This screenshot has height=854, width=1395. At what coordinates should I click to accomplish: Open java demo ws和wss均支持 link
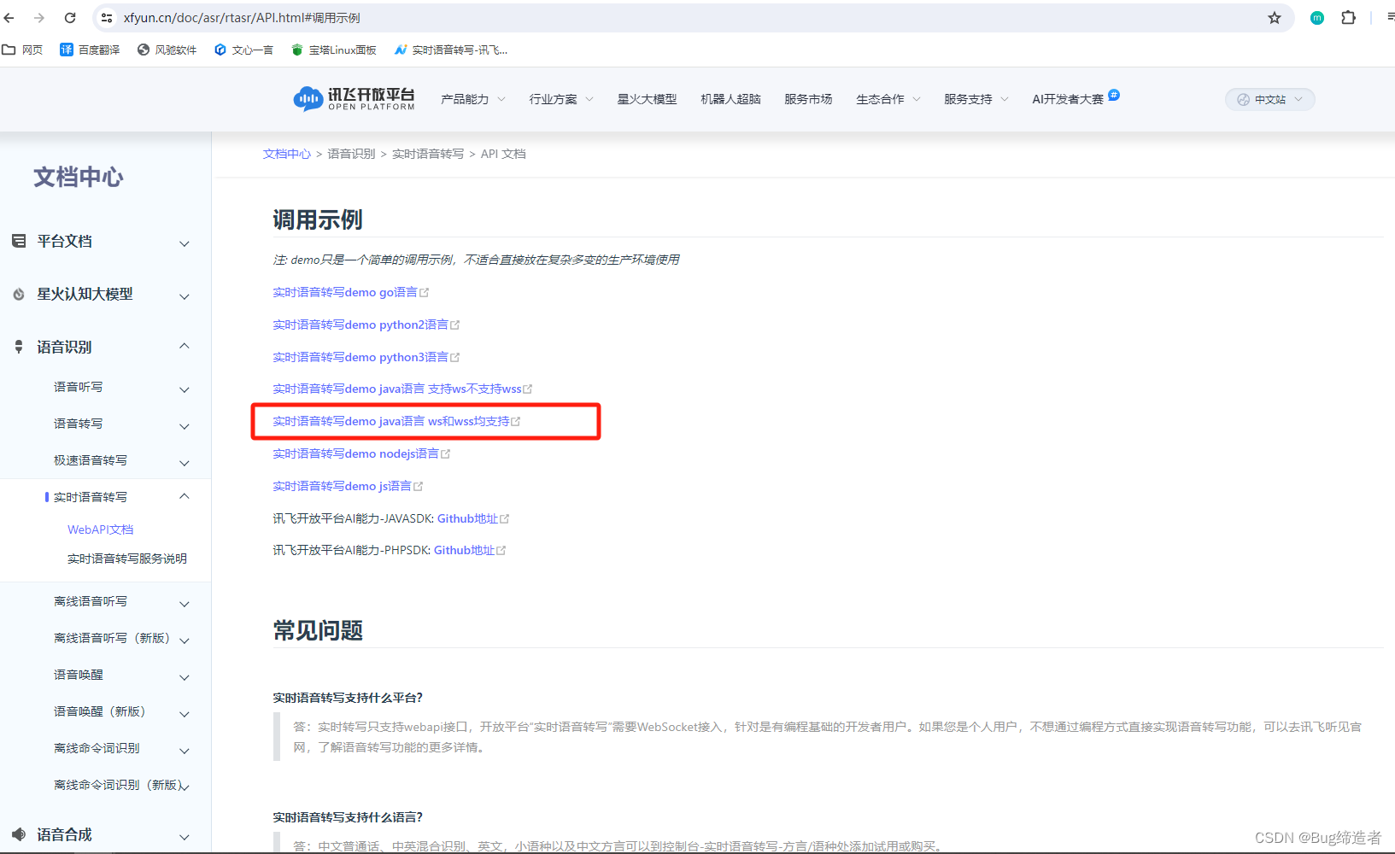(391, 422)
